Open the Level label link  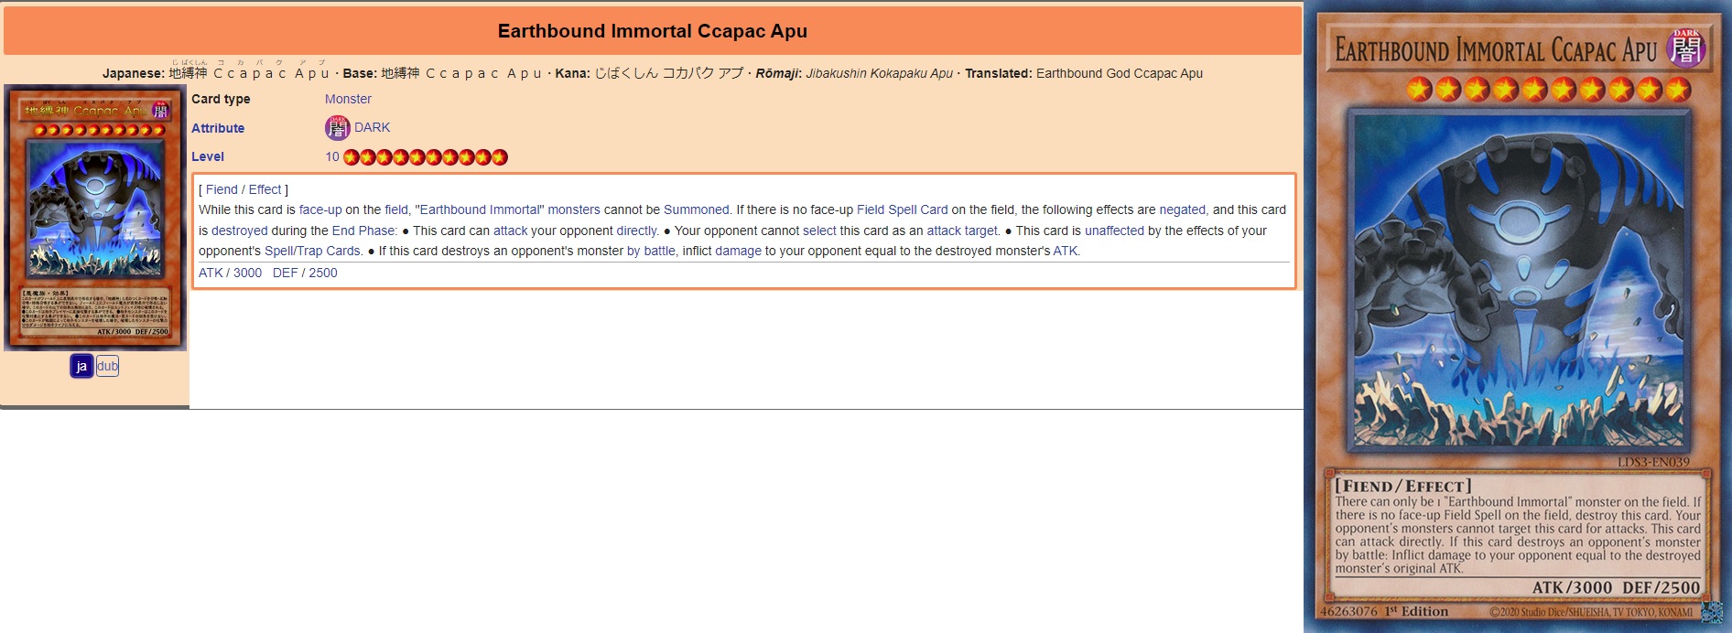click(208, 156)
